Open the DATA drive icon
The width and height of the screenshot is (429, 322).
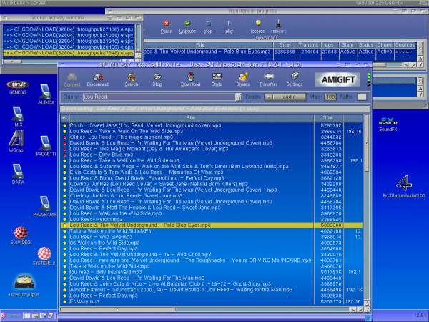pos(18,174)
